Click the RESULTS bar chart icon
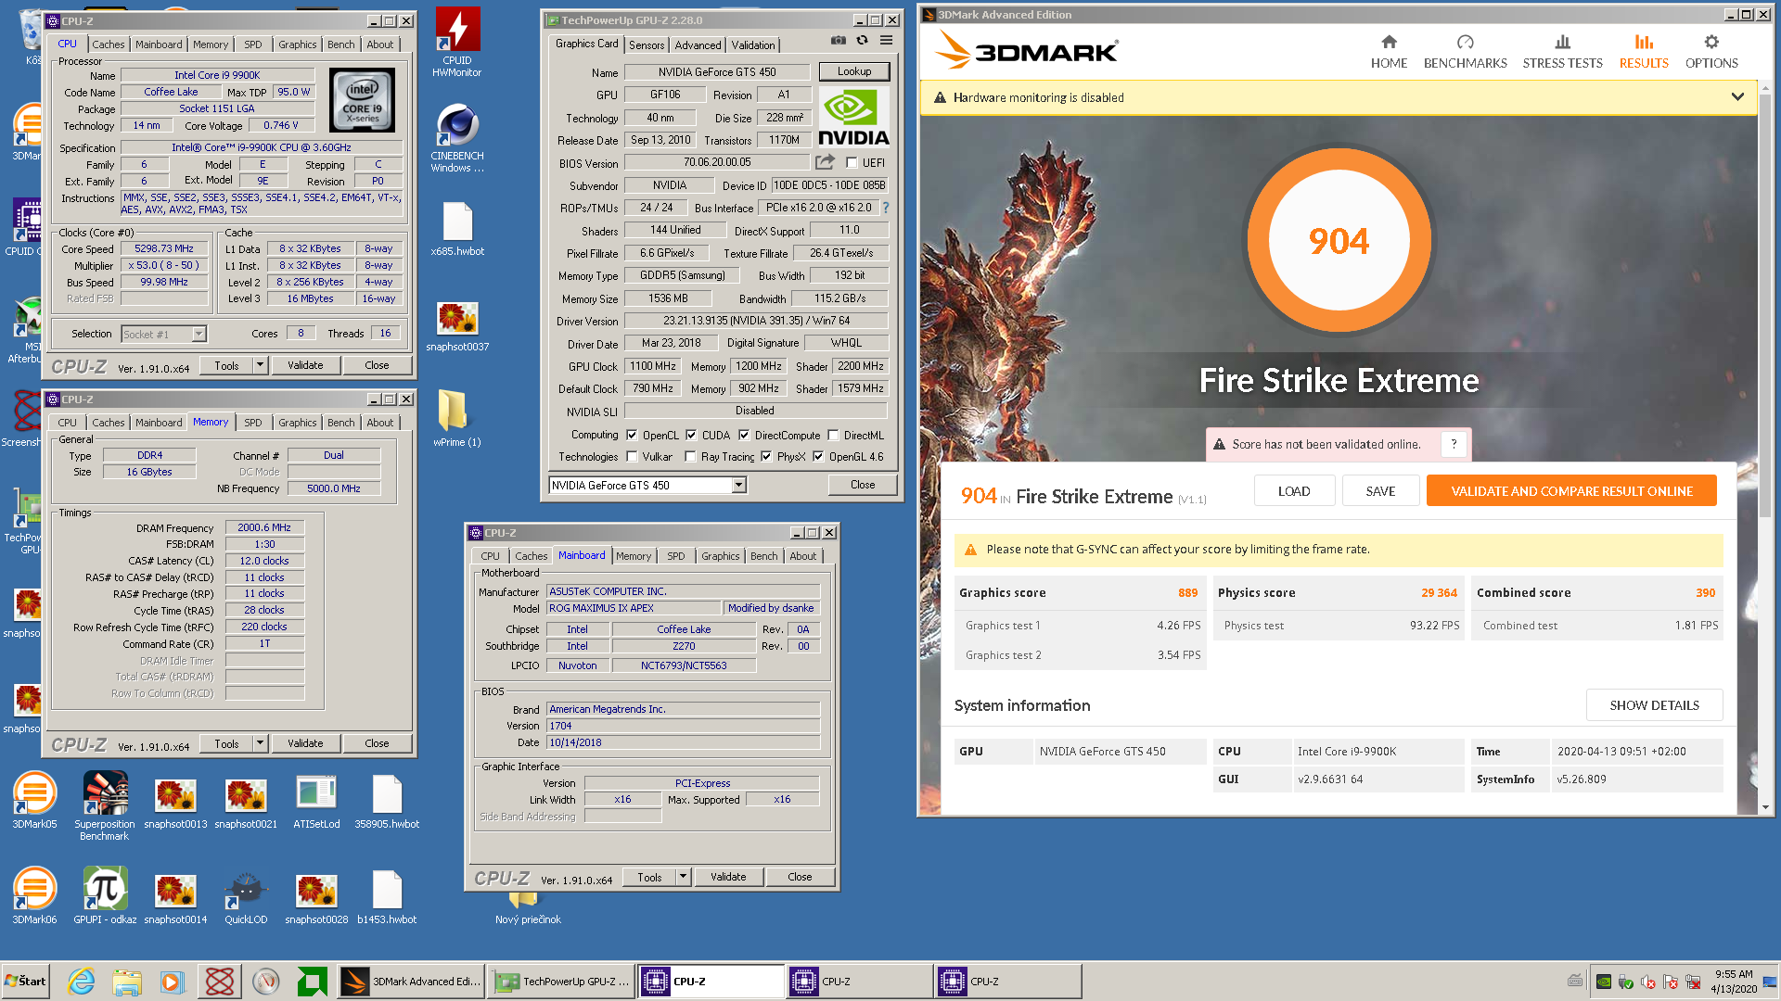The width and height of the screenshot is (1781, 1001). point(1644,42)
